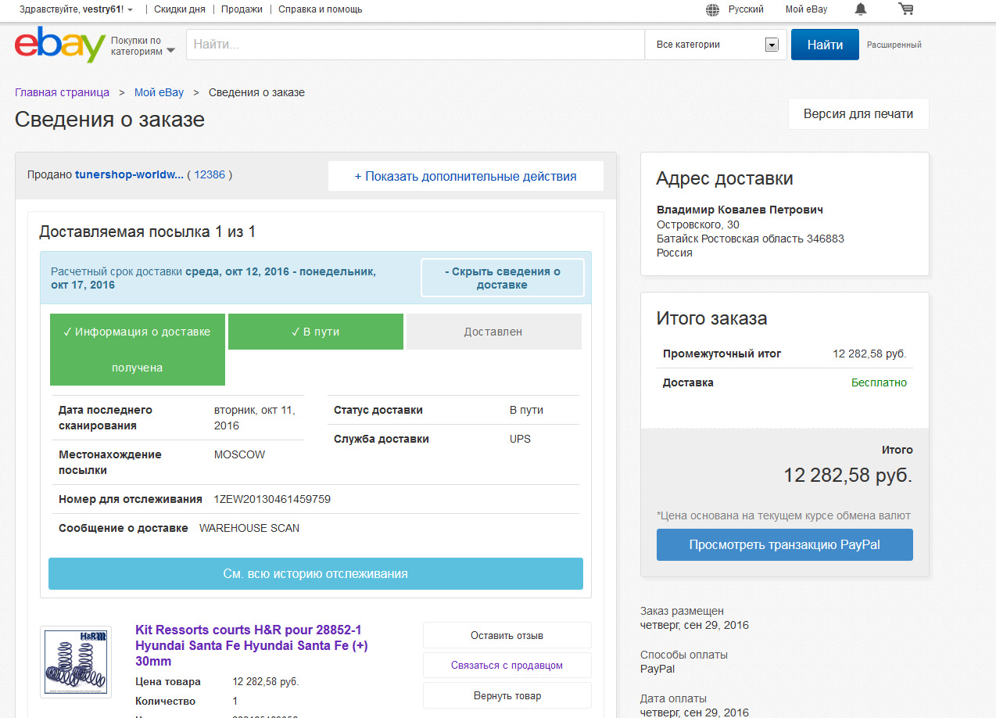Viewport: 996px width, 718px height.
Task: Select the В пути progress step
Action: [316, 332]
